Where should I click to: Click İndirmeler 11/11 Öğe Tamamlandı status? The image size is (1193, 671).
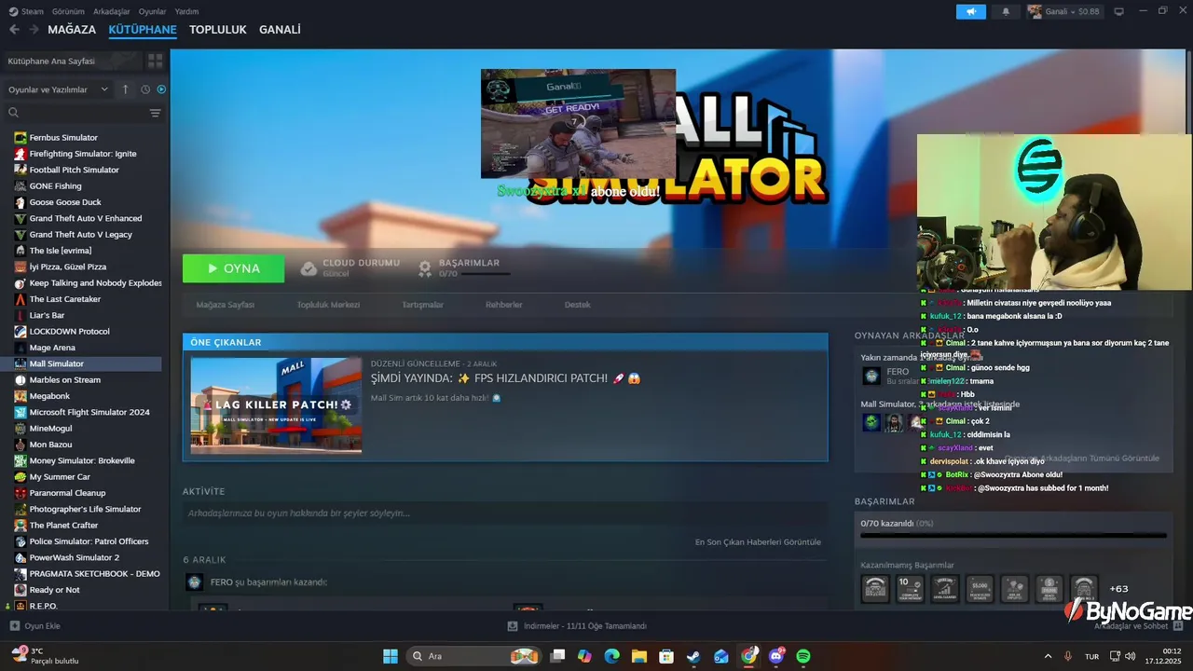coord(584,626)
